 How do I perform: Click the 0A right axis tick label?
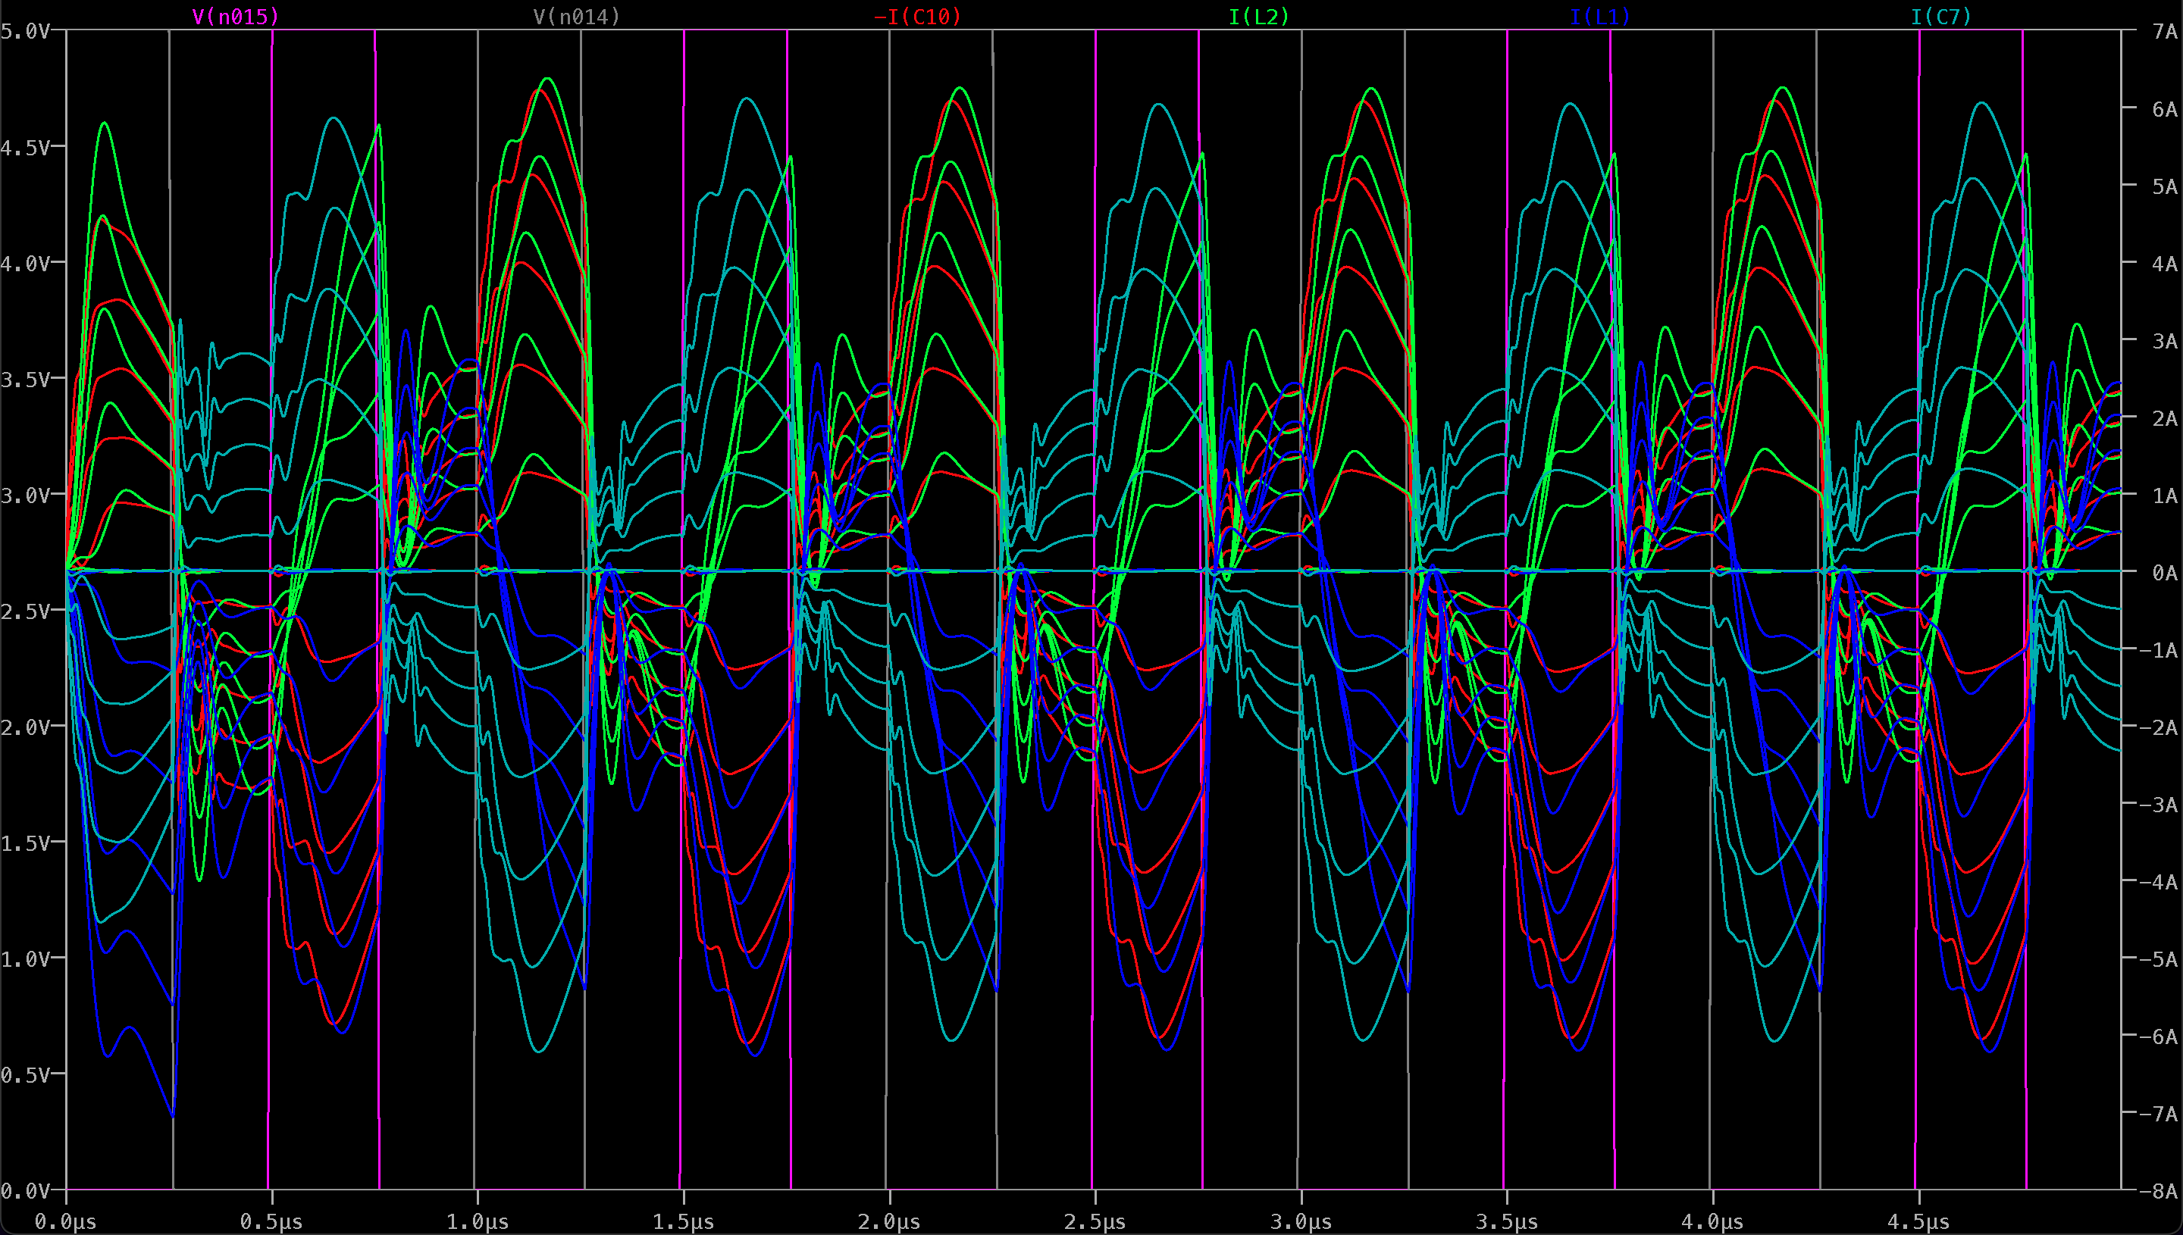pos(2164,573)
